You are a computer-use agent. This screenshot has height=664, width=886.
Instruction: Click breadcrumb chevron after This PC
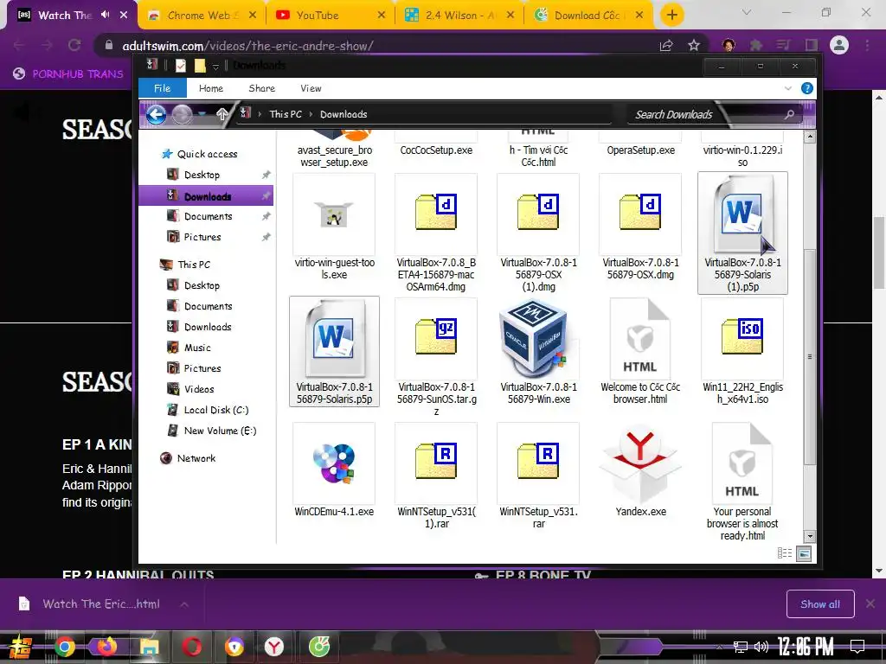click(311, 114)
